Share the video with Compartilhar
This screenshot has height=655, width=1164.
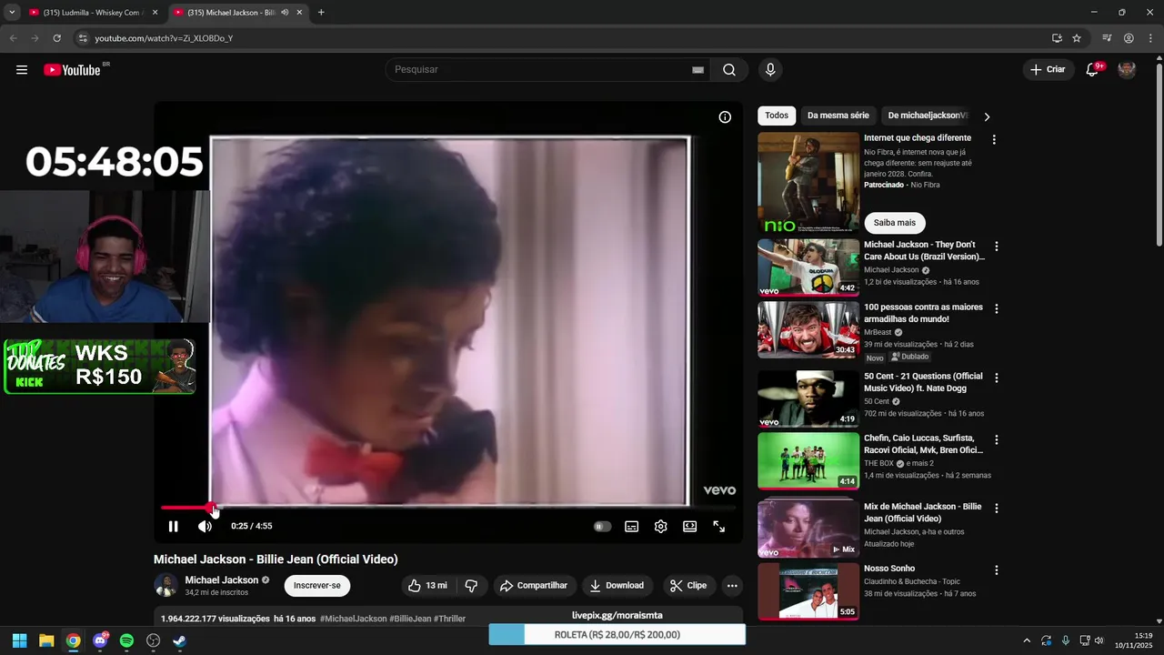pos(534,586)
